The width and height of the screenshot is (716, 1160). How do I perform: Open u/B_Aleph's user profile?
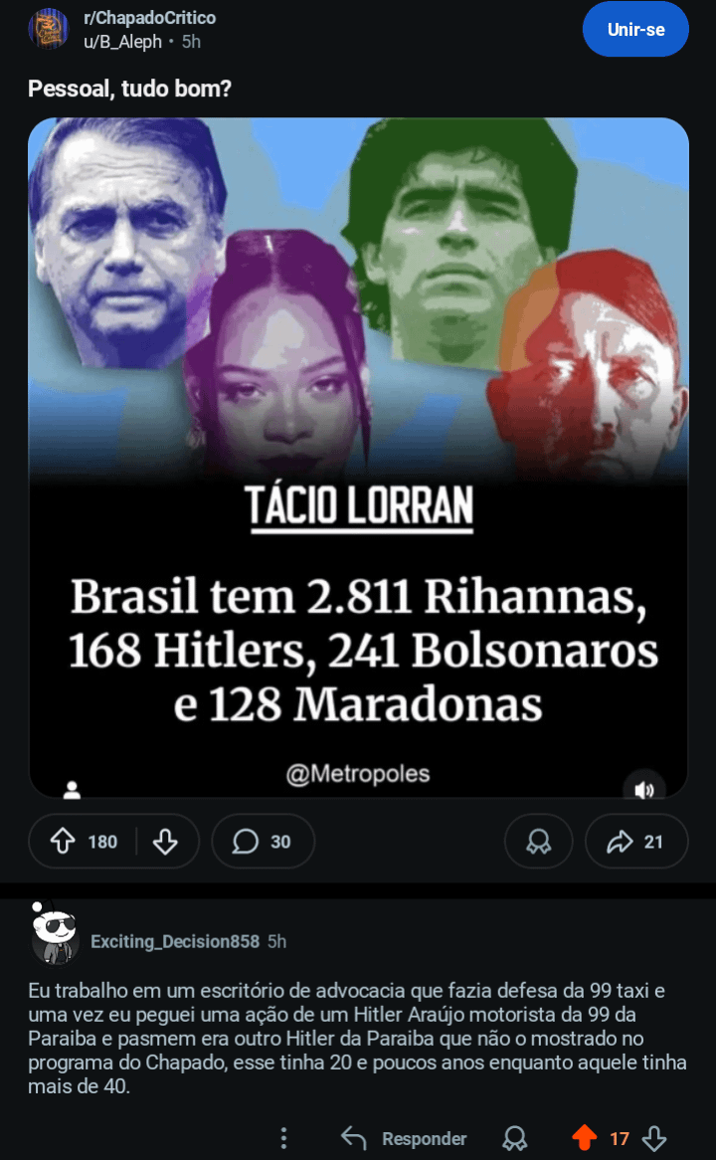(122, 42)
